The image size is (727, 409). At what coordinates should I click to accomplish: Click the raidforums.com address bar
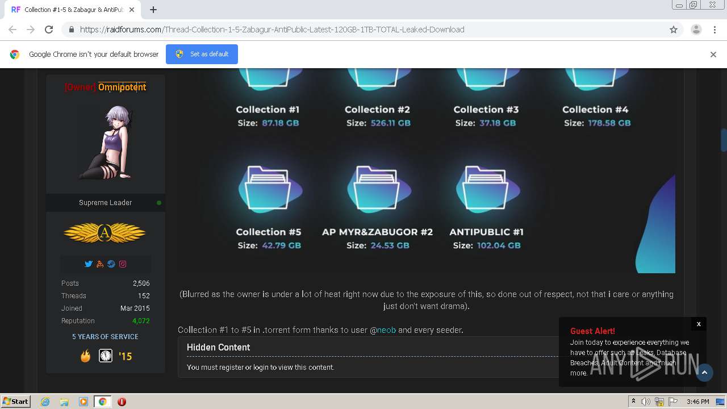click(x=363, y=30)
